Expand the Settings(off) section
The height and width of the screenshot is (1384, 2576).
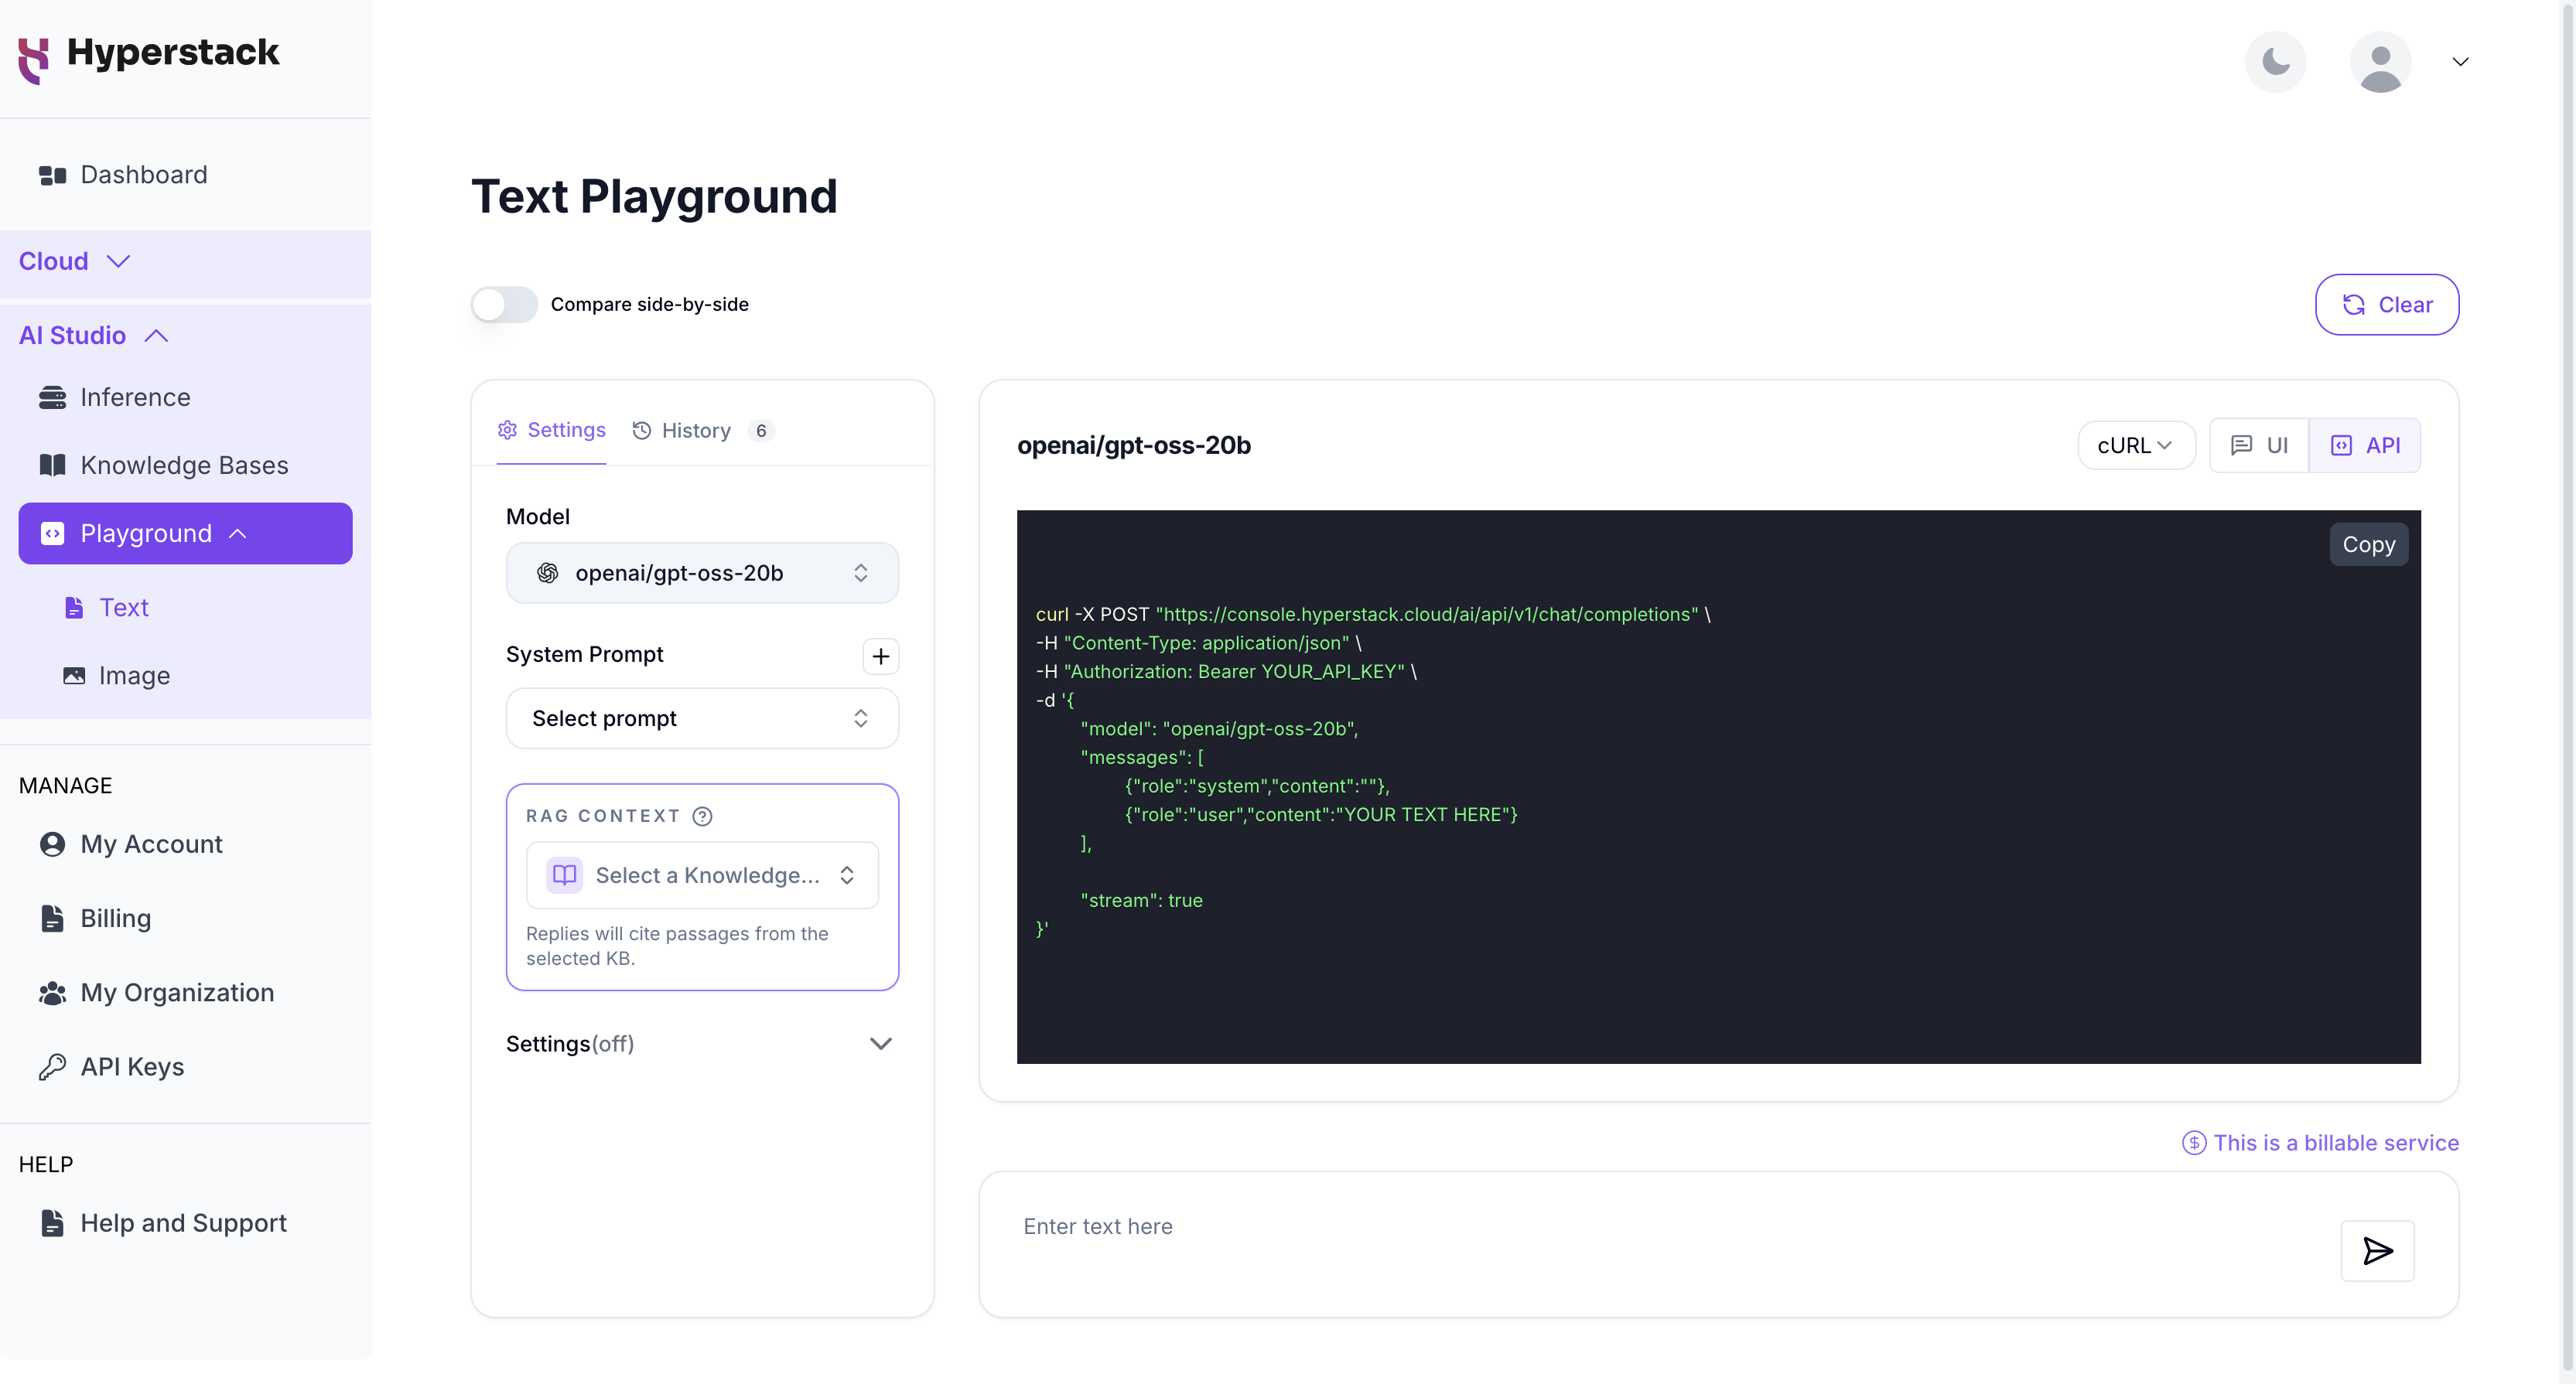pos(702,1043)
